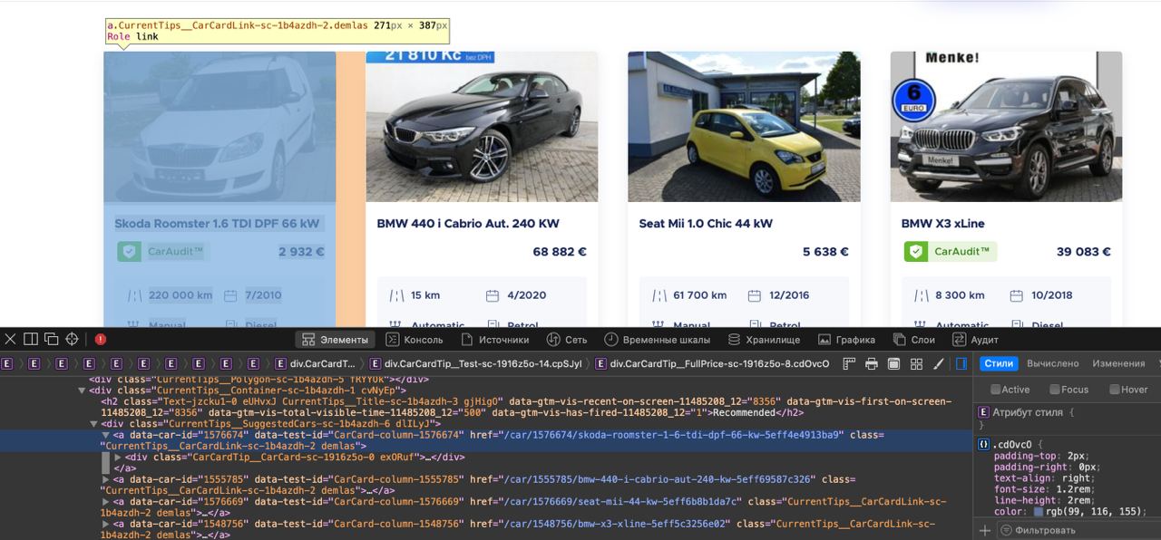Click the pencil edit icon in DOM toolbar
The image size is (1161, 540).
coord(938,363)
